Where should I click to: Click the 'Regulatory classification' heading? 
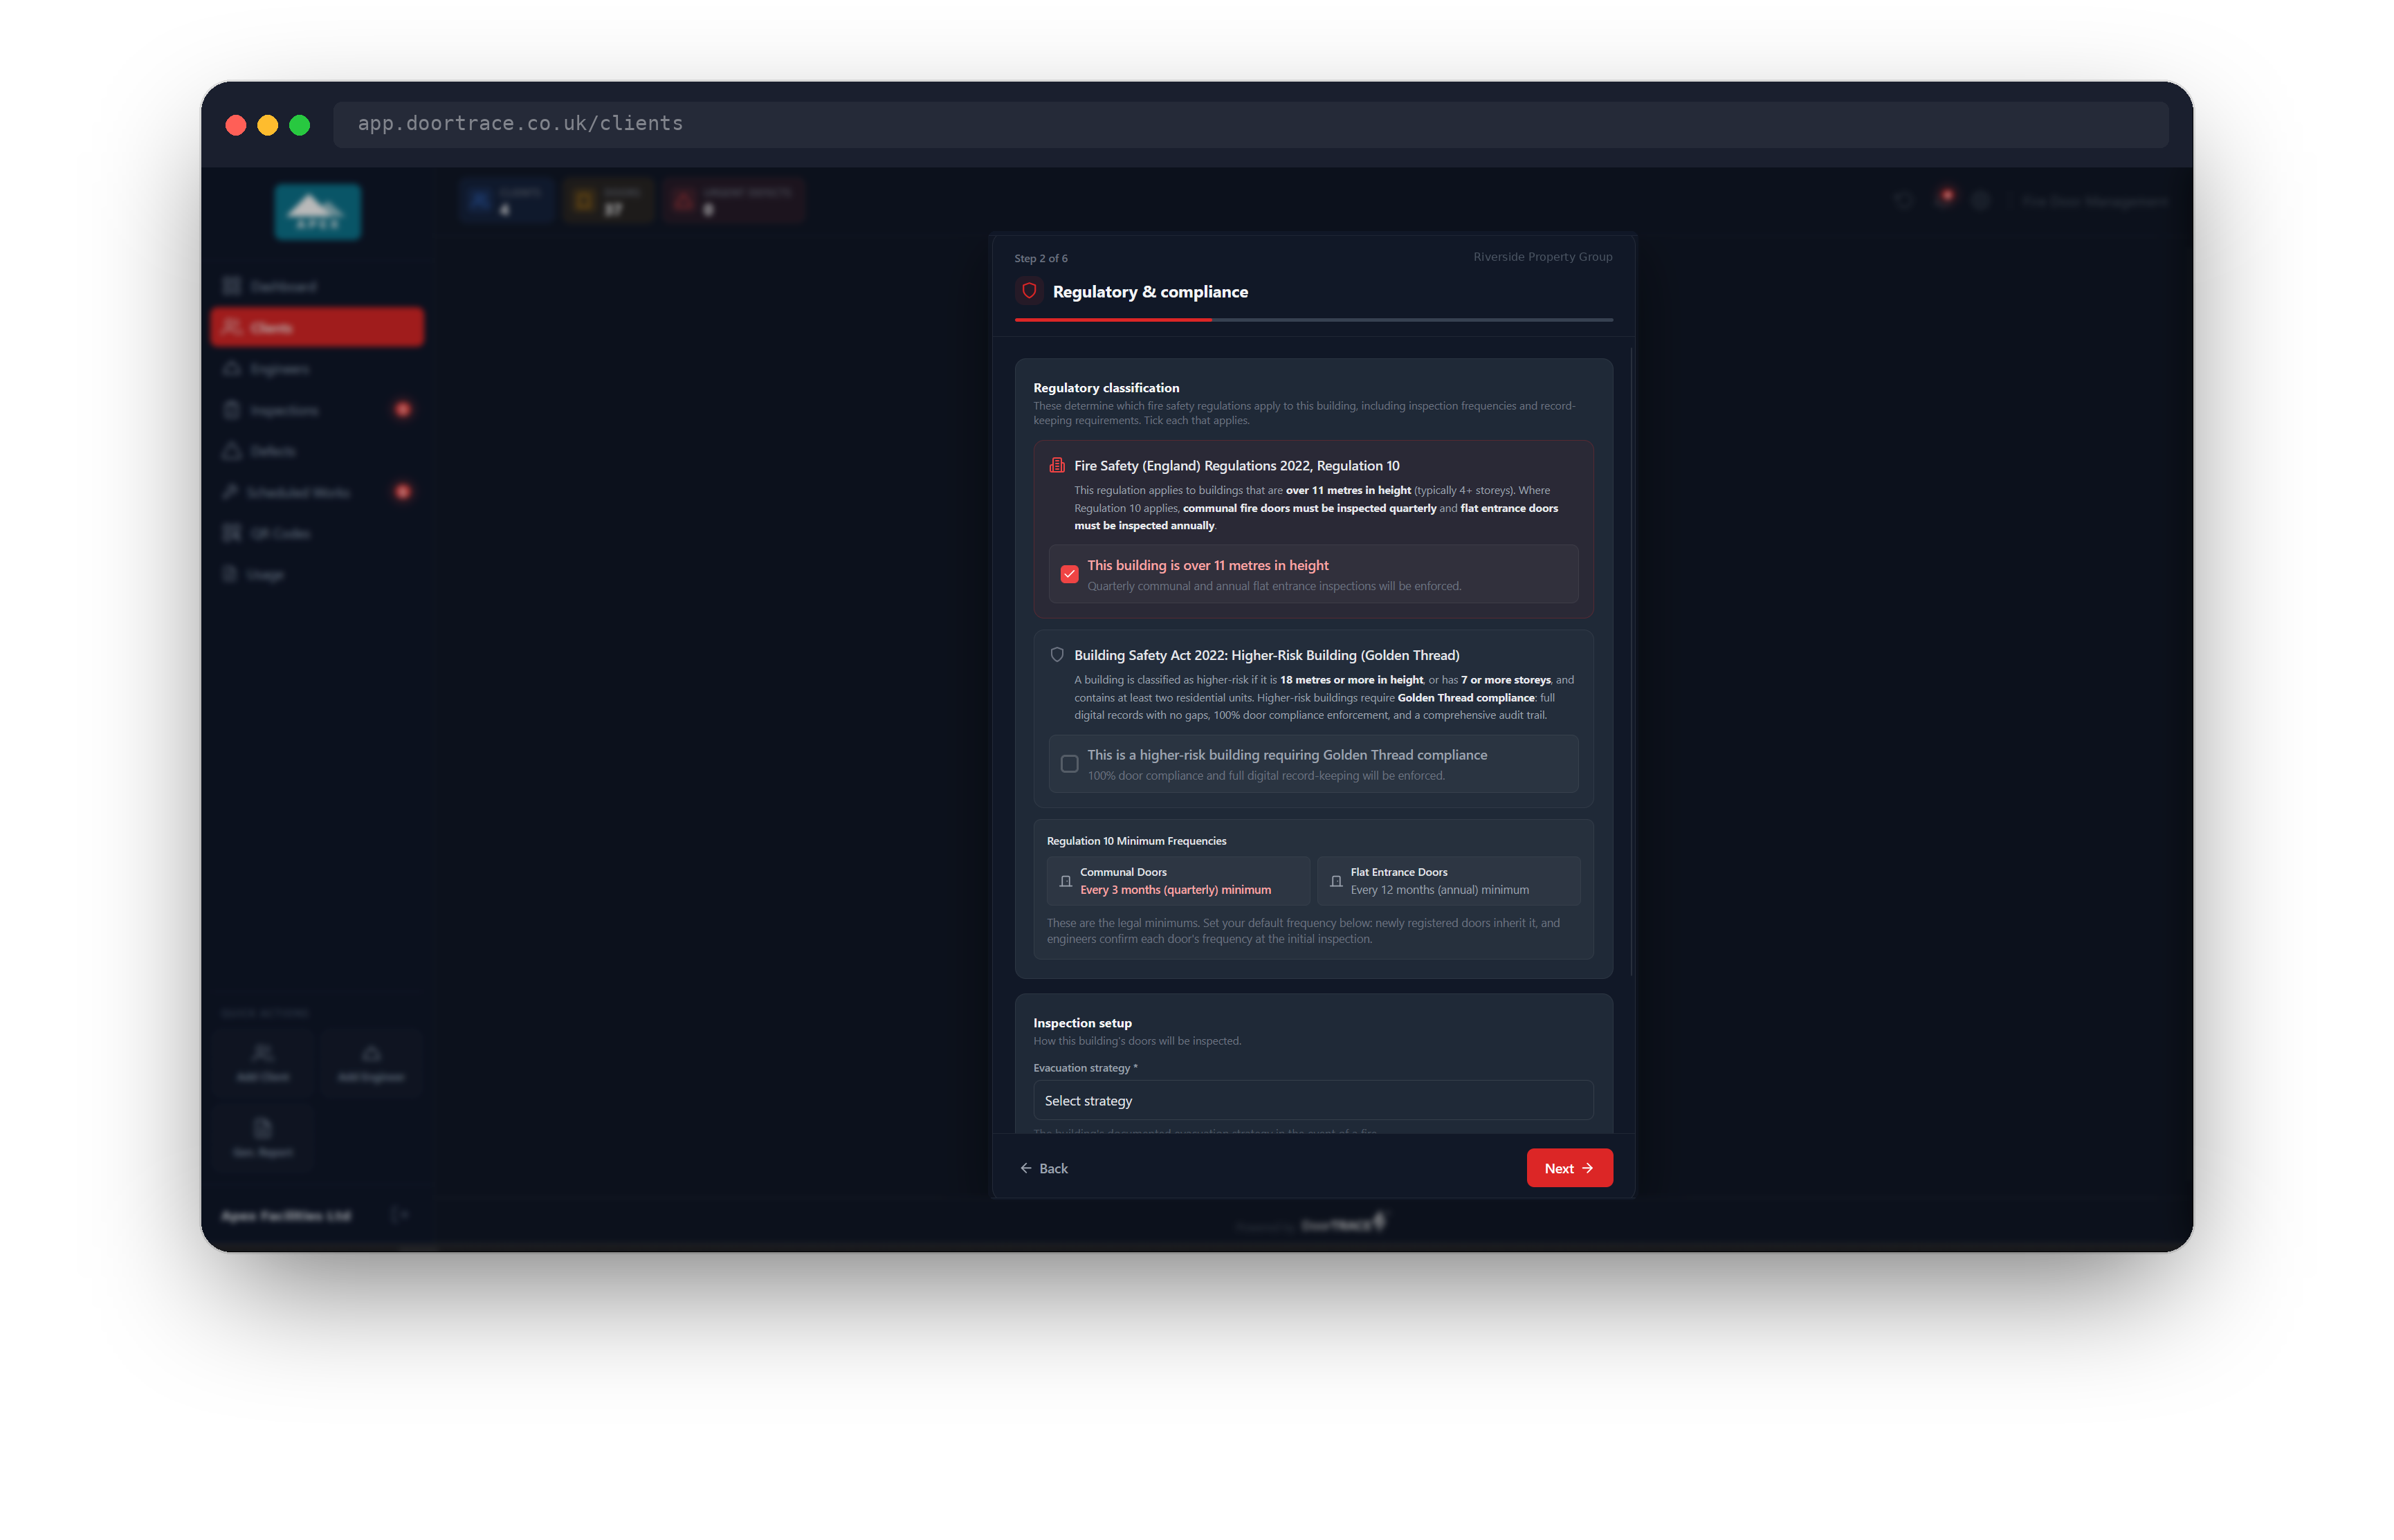[1106, 388]
